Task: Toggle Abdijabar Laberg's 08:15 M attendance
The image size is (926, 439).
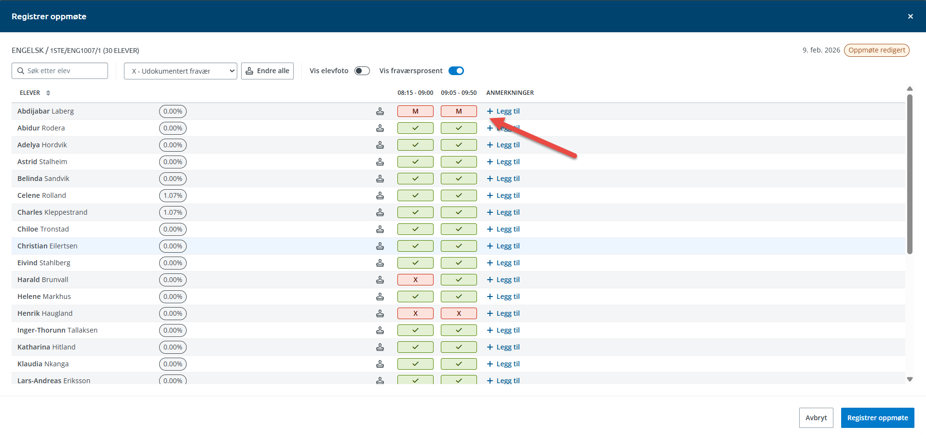Action: pos(415,111)
